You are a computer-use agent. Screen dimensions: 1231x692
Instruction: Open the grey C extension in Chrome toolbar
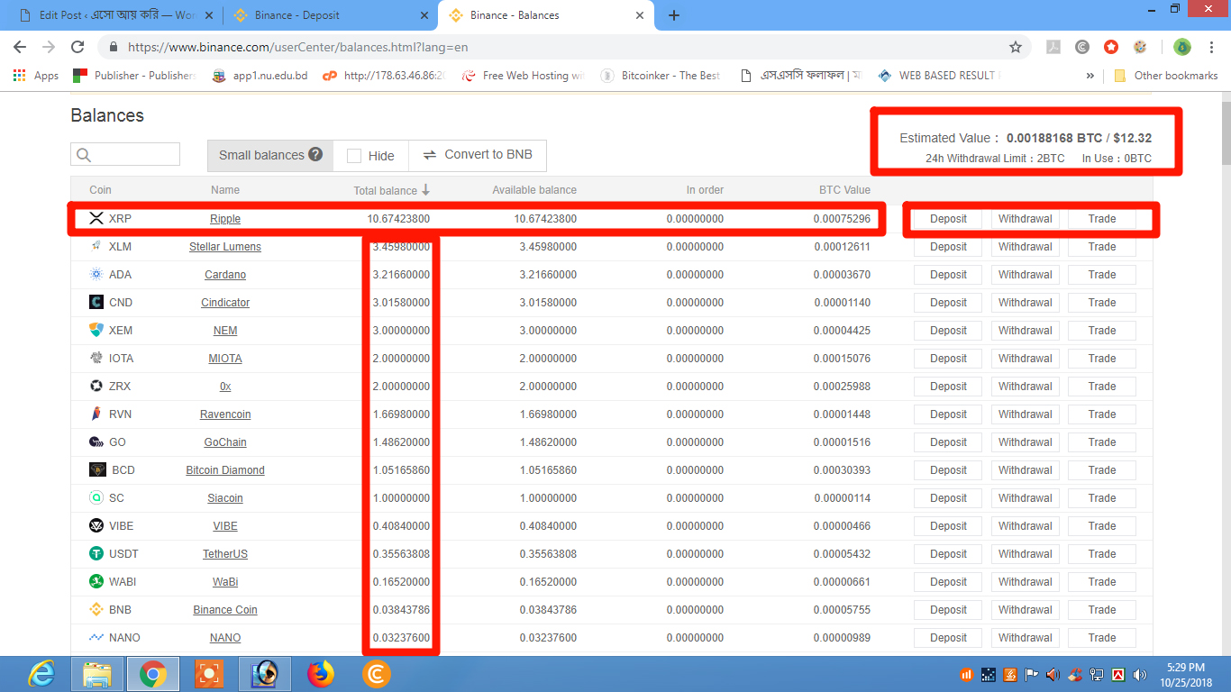point(1082,47)
